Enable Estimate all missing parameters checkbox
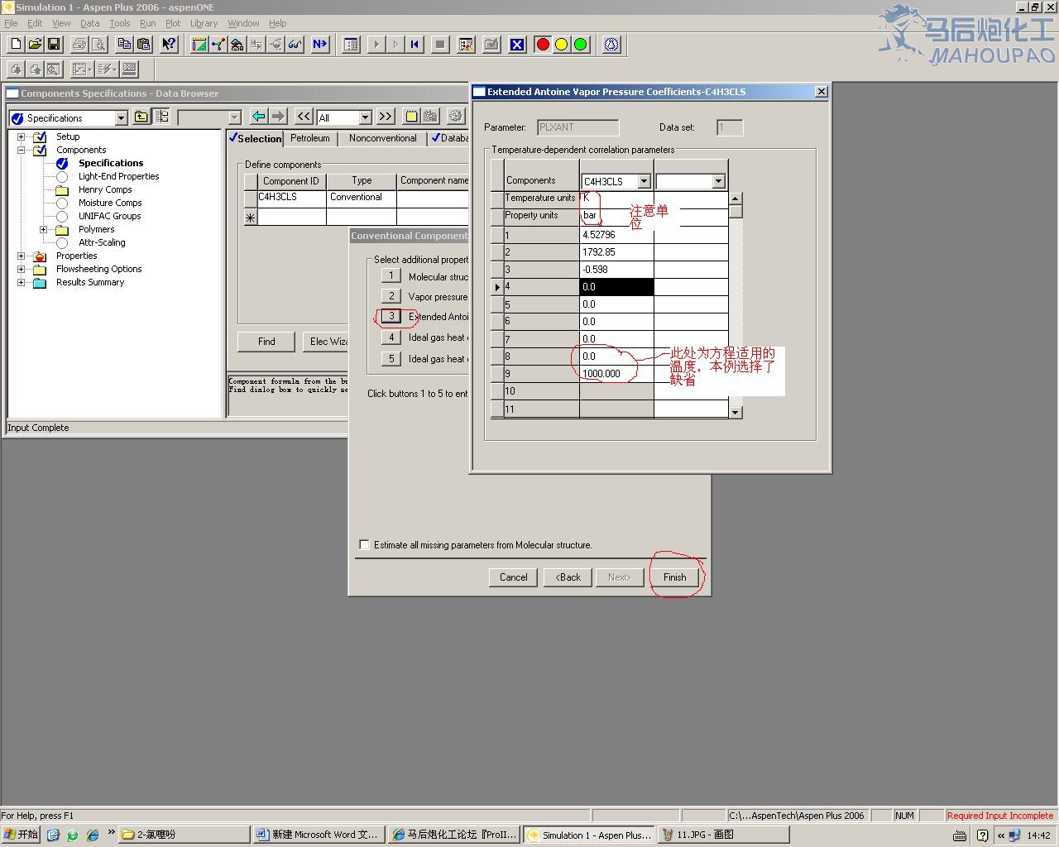Screen dimensions: 1059x847 click(x=364, y=544)
